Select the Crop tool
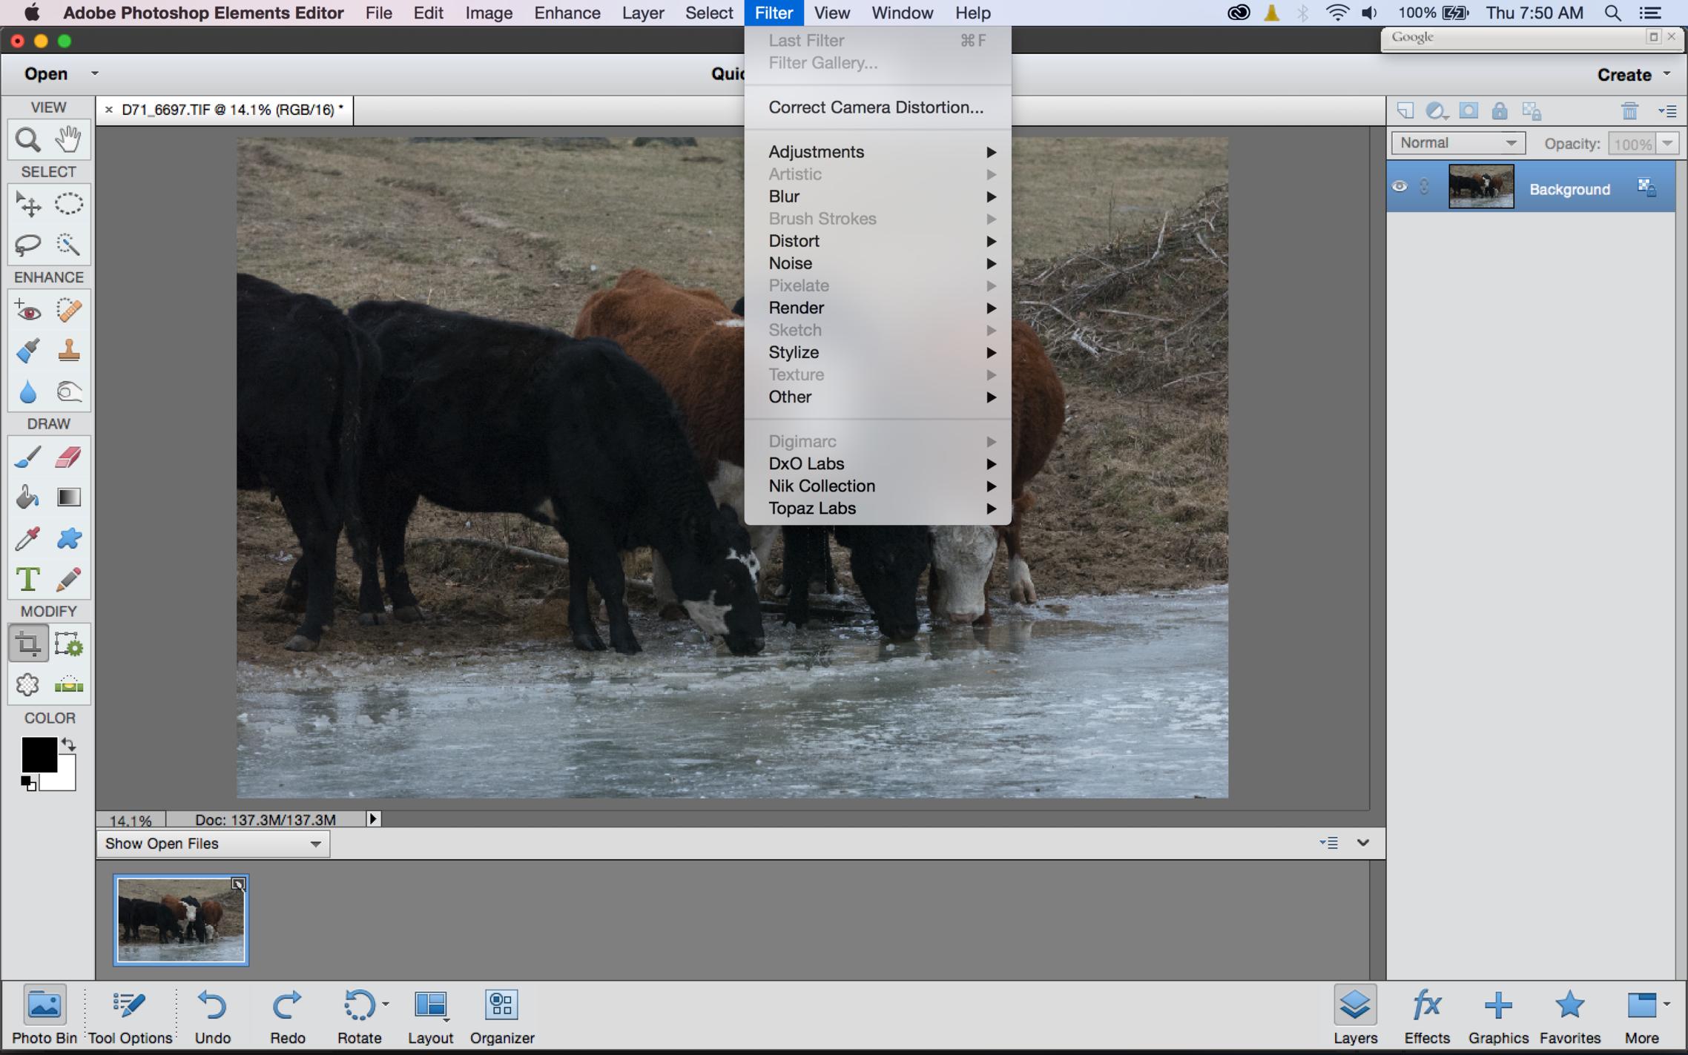The height and width of the screenshot is (1055, 1688). point(27,644)
